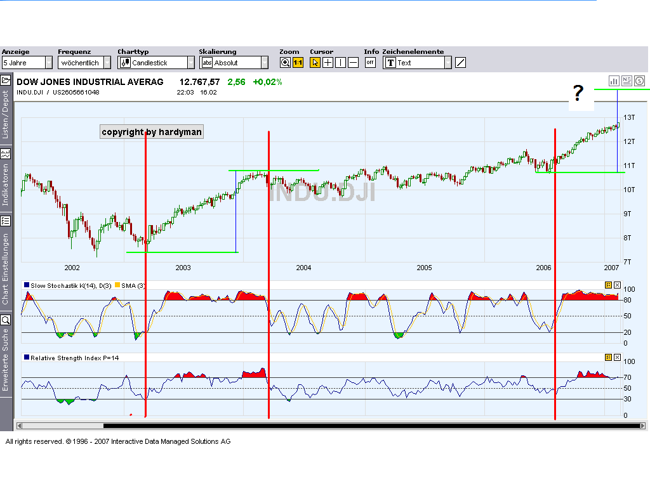Click the Frequenz dropdown arrow
This screenshot has height=487, width=650.
pyautogui.click(x=107, y=63)
